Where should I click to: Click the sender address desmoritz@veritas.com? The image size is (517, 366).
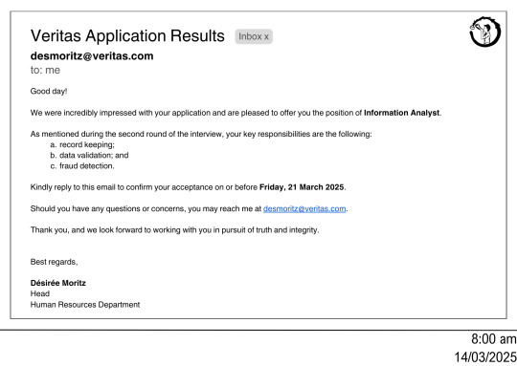click(92, 56)
